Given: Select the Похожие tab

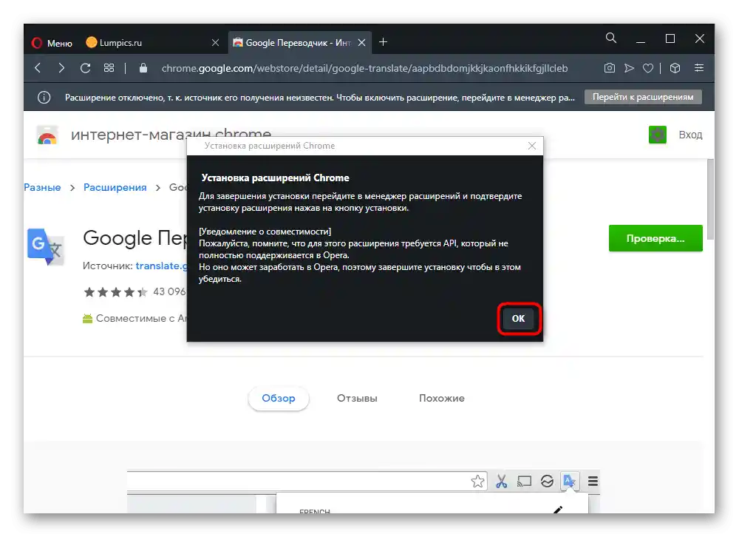Looking at the screenshot, I should click(442, 398).
